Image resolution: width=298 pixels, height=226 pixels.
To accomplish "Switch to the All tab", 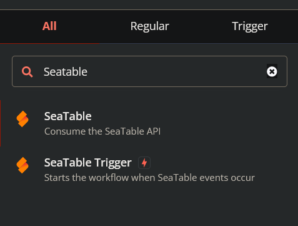I will coord(49,26).
